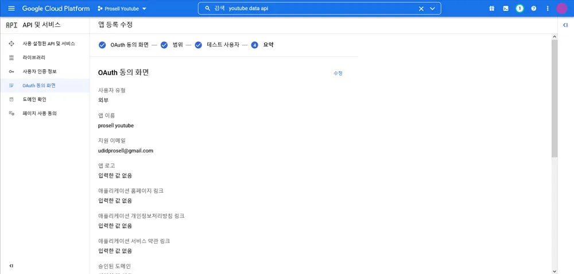Collapse the left sidebar with bottom arrow

pyautogui.click(x=11, y=265)
